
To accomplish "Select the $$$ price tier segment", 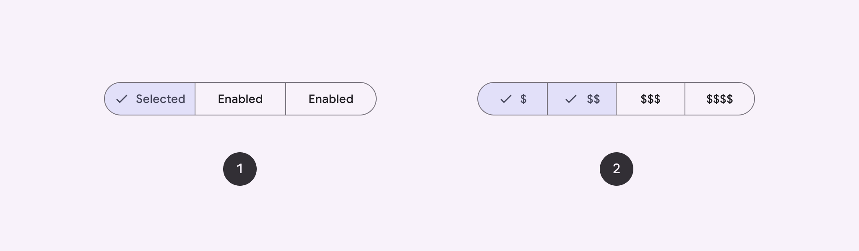I will (650, 99).
